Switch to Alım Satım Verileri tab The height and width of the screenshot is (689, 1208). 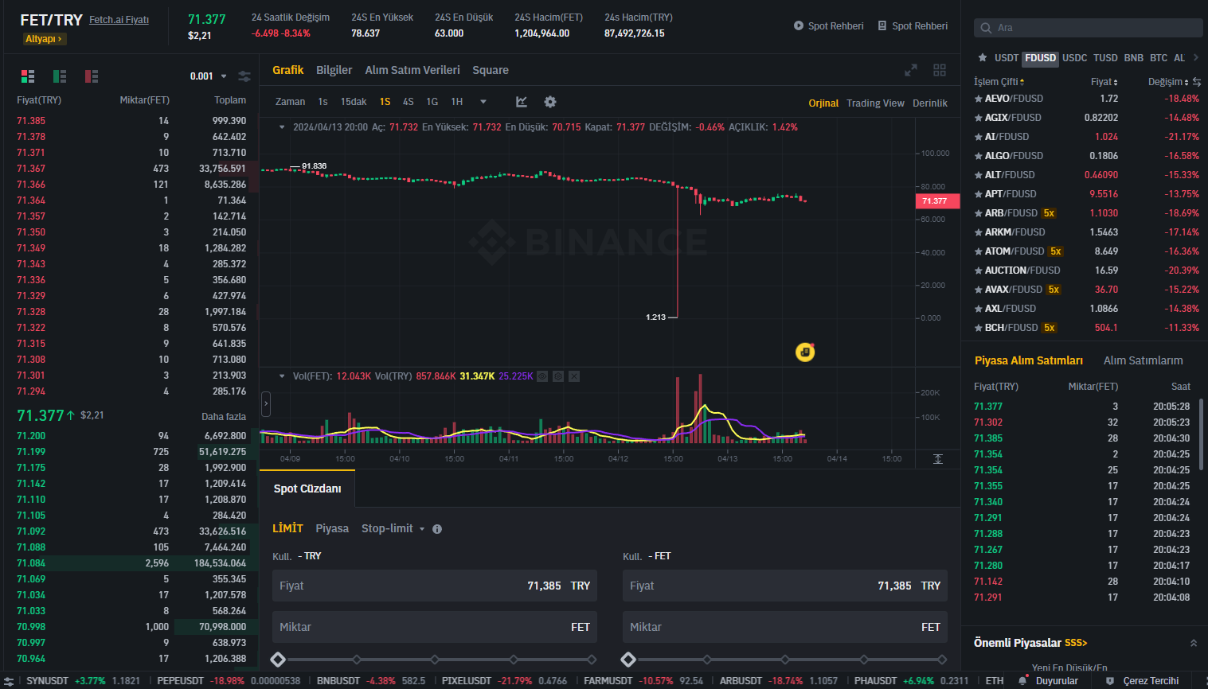coord(412,70)
